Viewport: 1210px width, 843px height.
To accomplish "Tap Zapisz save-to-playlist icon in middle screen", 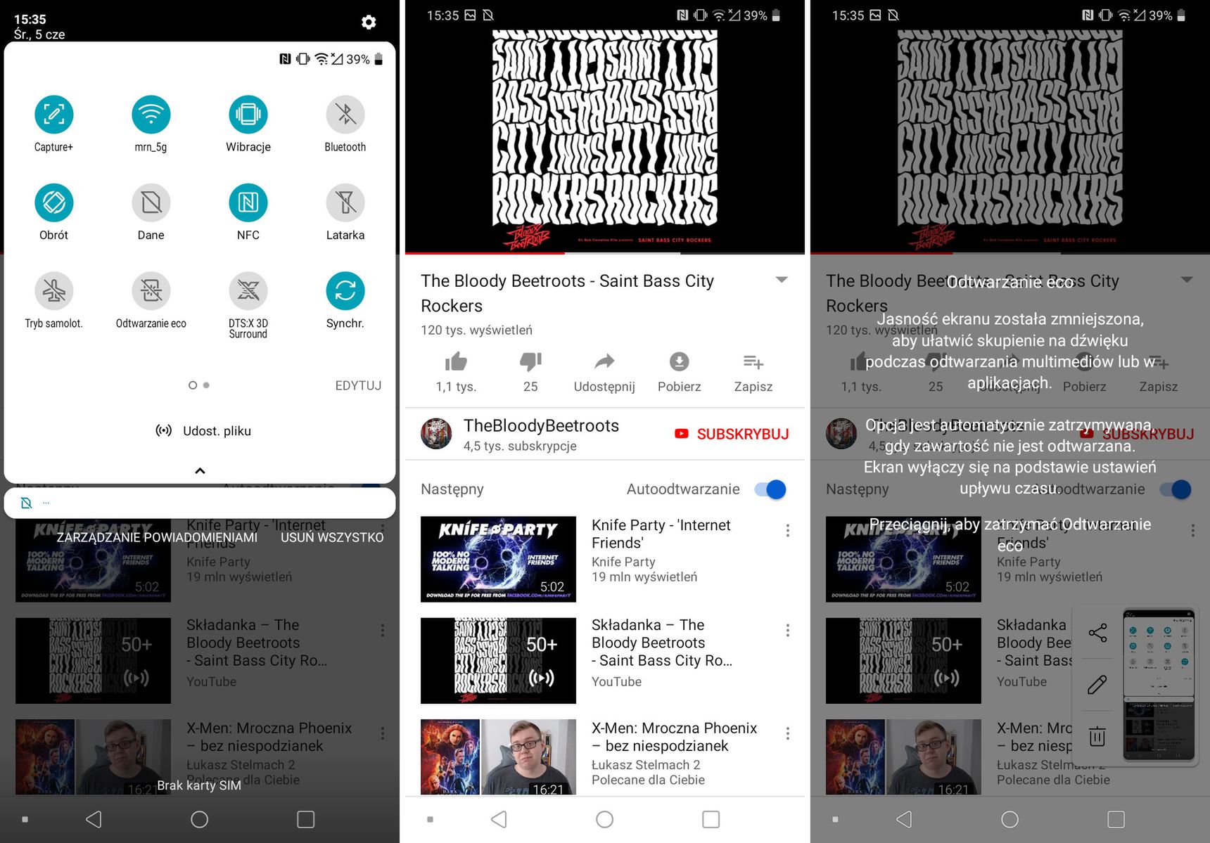I will pyautogui.click(x=753, y=362).
